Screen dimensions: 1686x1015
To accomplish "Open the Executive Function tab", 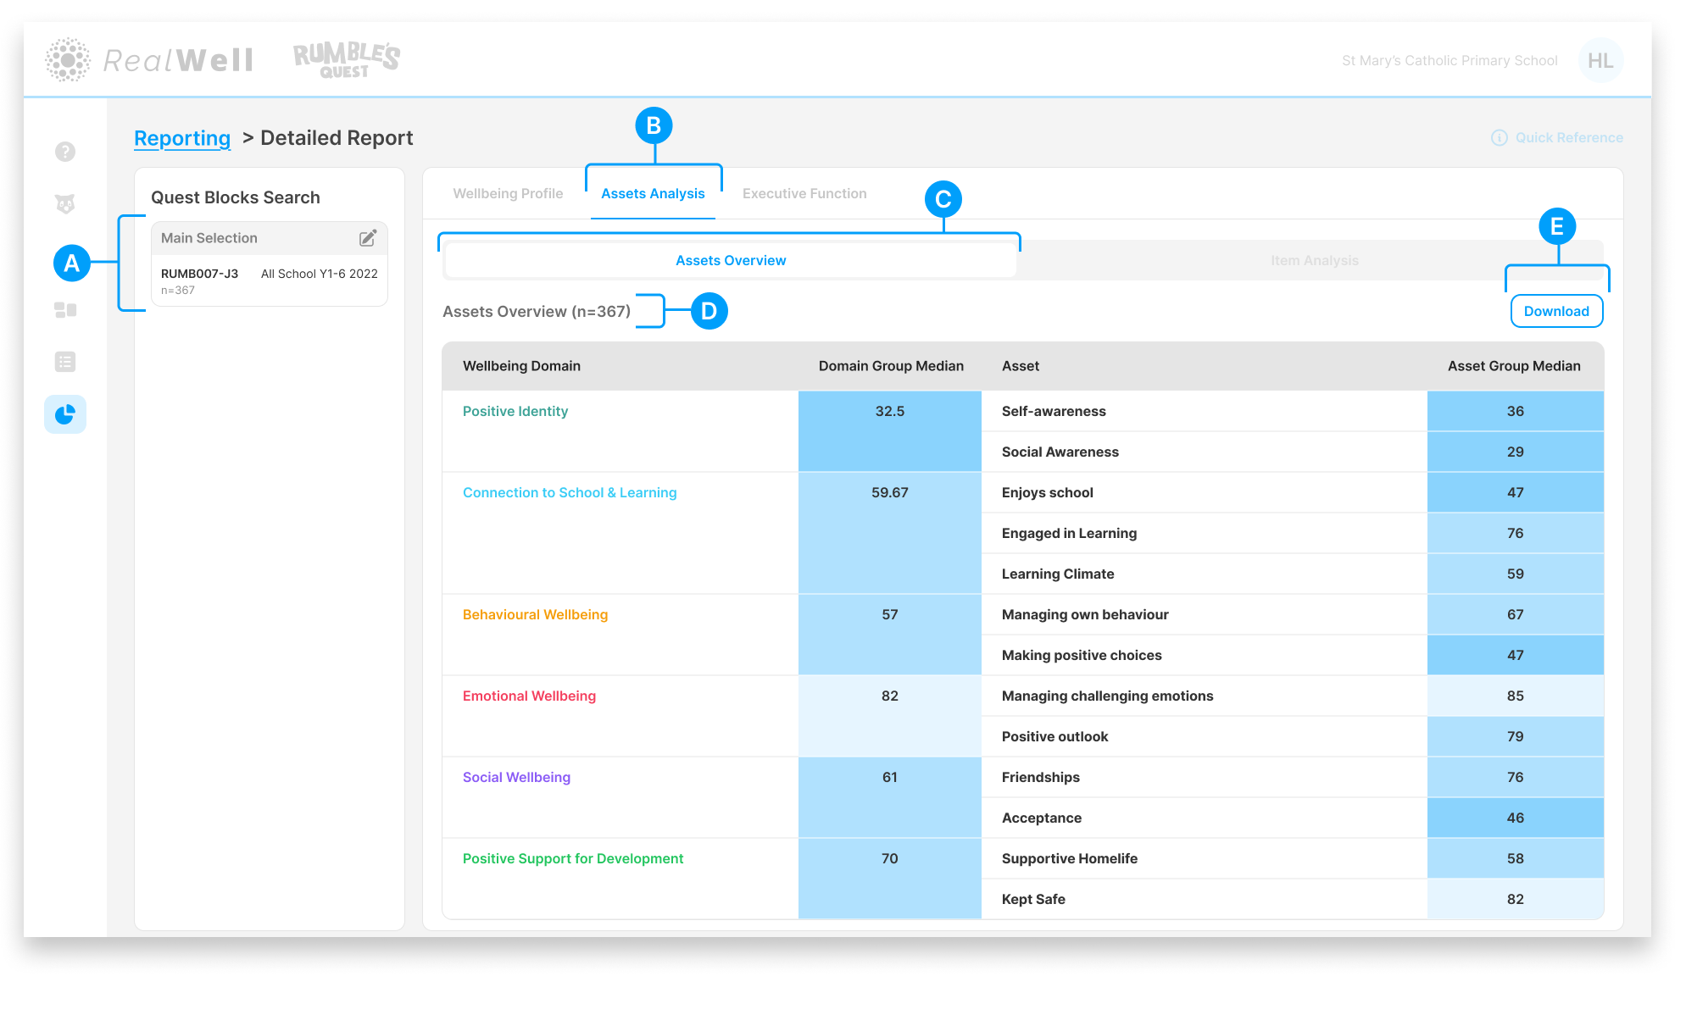I will [x=804, y=193].
